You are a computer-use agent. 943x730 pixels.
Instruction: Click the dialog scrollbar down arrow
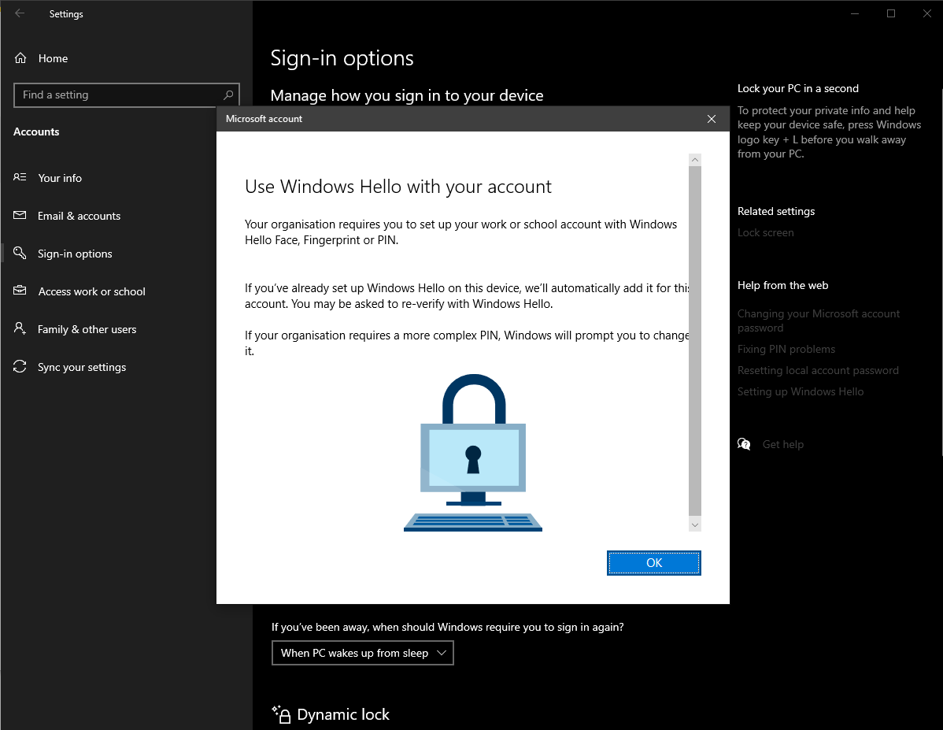click(694, 524)
